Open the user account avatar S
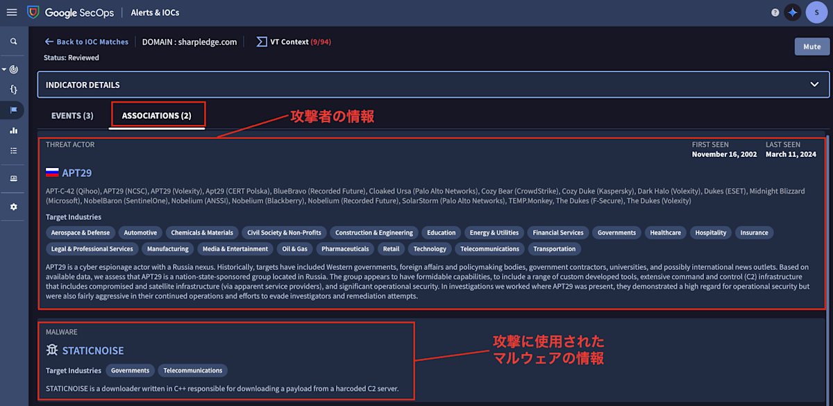The width and height of the screenshot is (833, 406). coord(816,12)
